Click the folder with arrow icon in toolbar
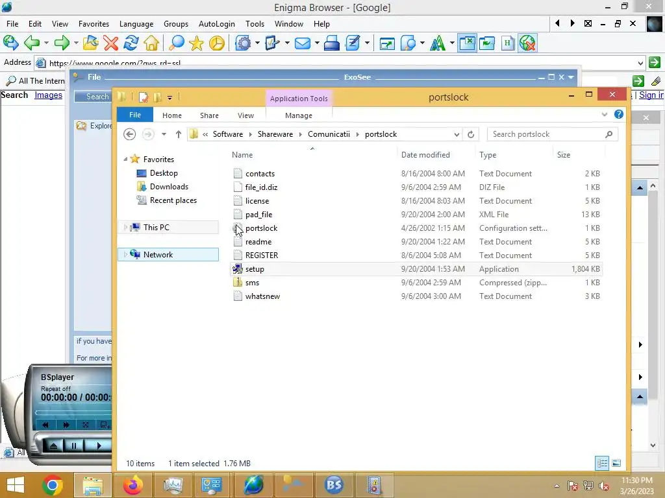The width and height of the screenshot is (665, 498). coord(90,43)
